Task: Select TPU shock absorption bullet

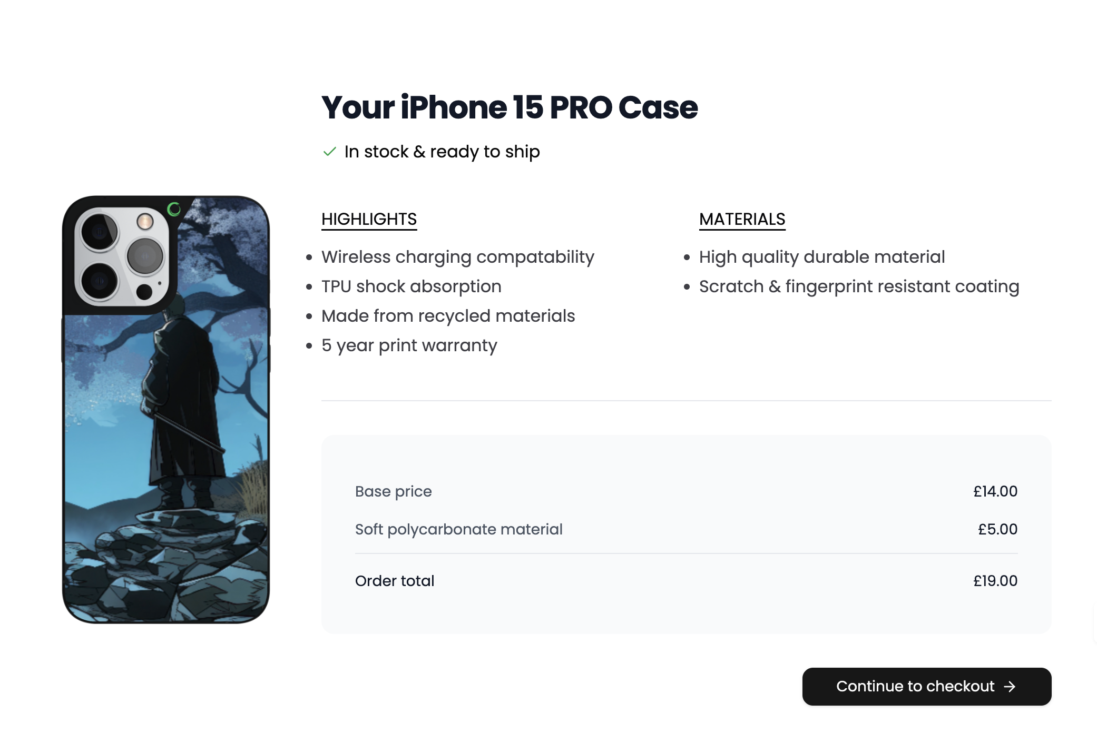Action: point(411,286)
